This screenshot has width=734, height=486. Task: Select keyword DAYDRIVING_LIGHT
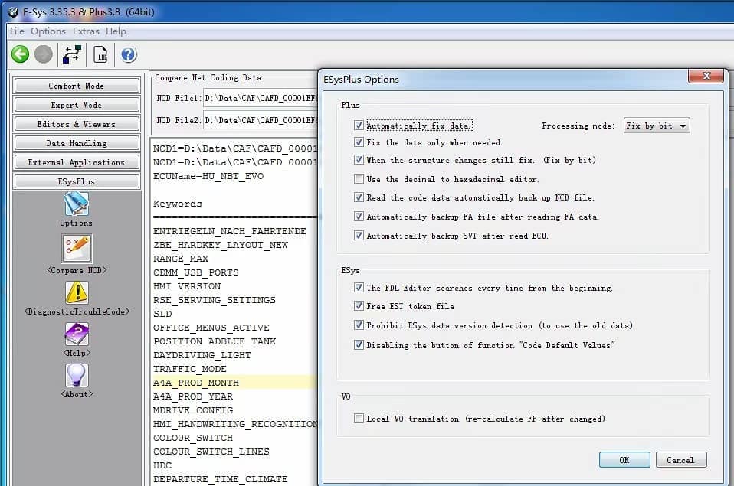click(x=202, y=355)
